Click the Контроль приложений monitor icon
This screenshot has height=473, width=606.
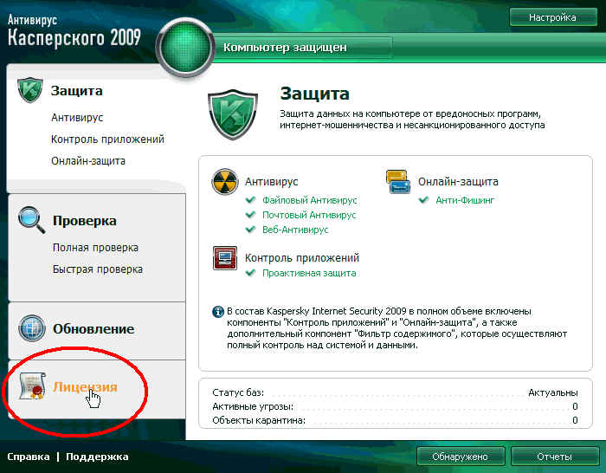[225, 258]
